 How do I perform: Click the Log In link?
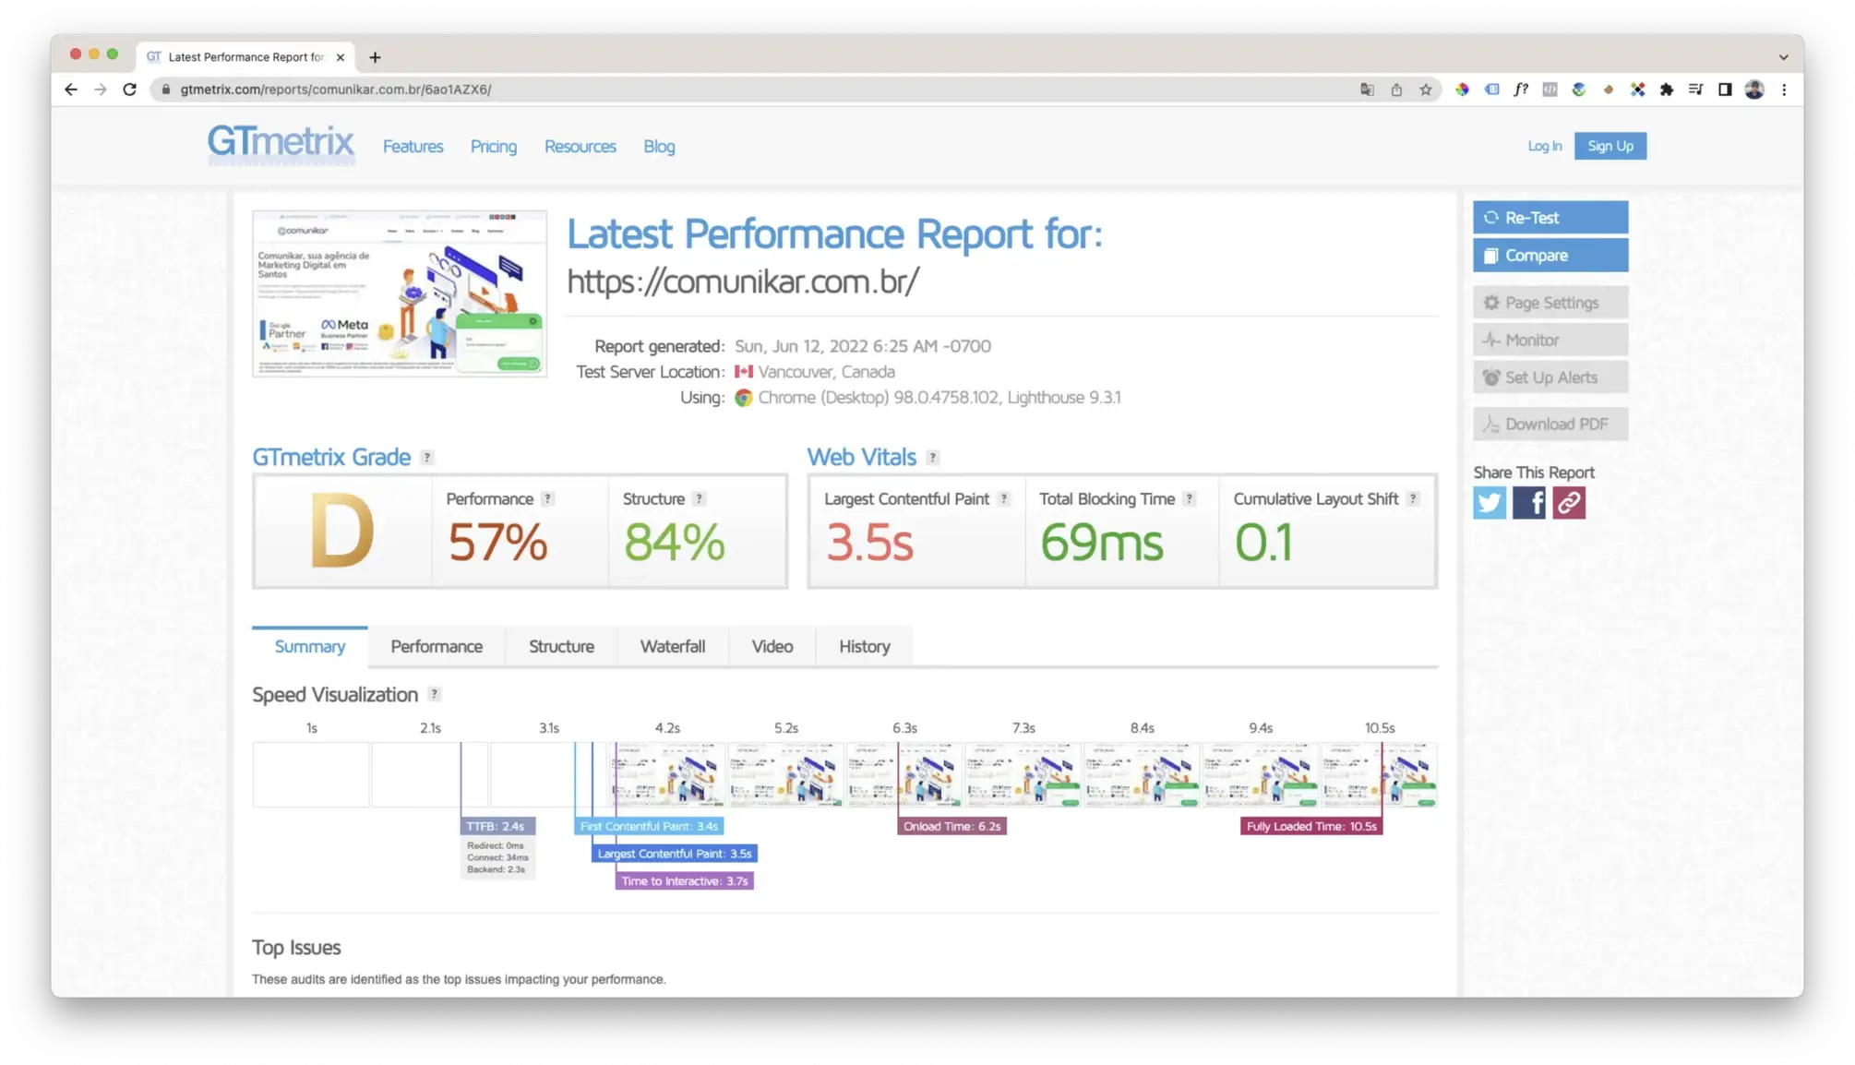tap(1544, 146)
